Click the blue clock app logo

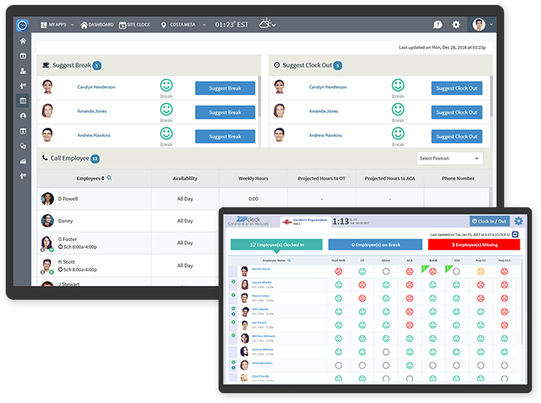(22, 25)
